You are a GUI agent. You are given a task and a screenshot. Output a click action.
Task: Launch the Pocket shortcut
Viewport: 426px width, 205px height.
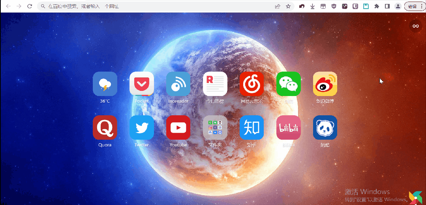(x=142, y=84)
